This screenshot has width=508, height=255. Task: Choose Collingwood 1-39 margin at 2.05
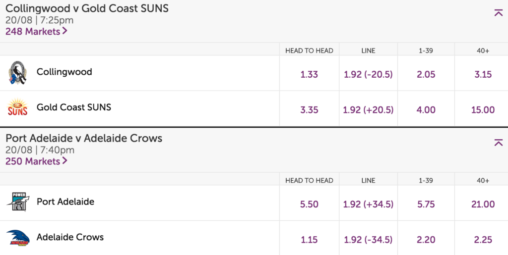point(426,74)
